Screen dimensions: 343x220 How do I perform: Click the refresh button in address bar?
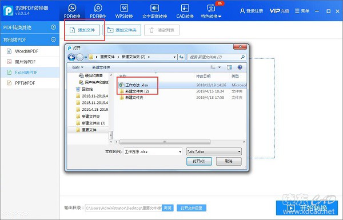tap(181, 57)
